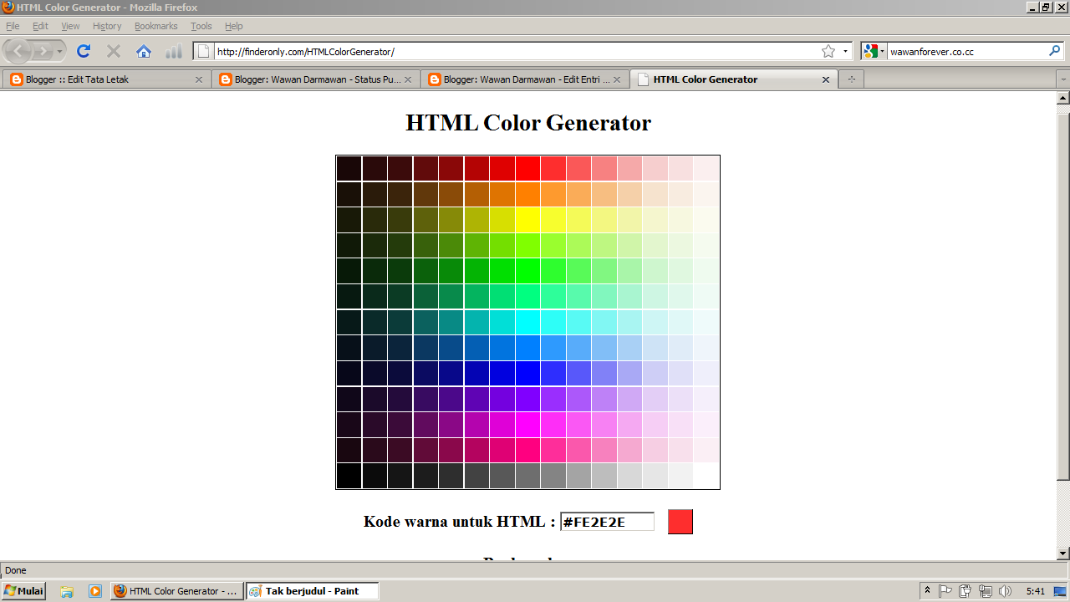This screenshot has width=1070, height=602.
Task: Switch to Tak berjudul - Paint in taskbar
Action: tap(312, 591)
